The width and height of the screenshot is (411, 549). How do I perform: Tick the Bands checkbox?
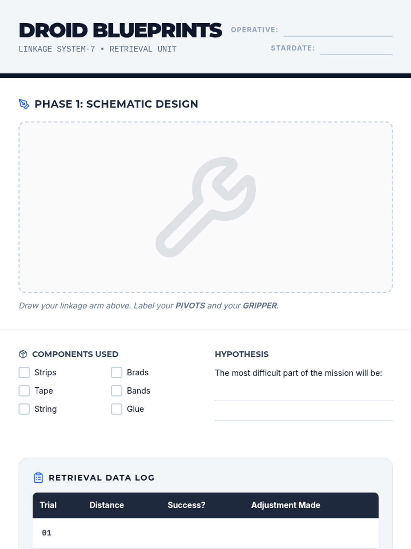(x=116, y=390)
